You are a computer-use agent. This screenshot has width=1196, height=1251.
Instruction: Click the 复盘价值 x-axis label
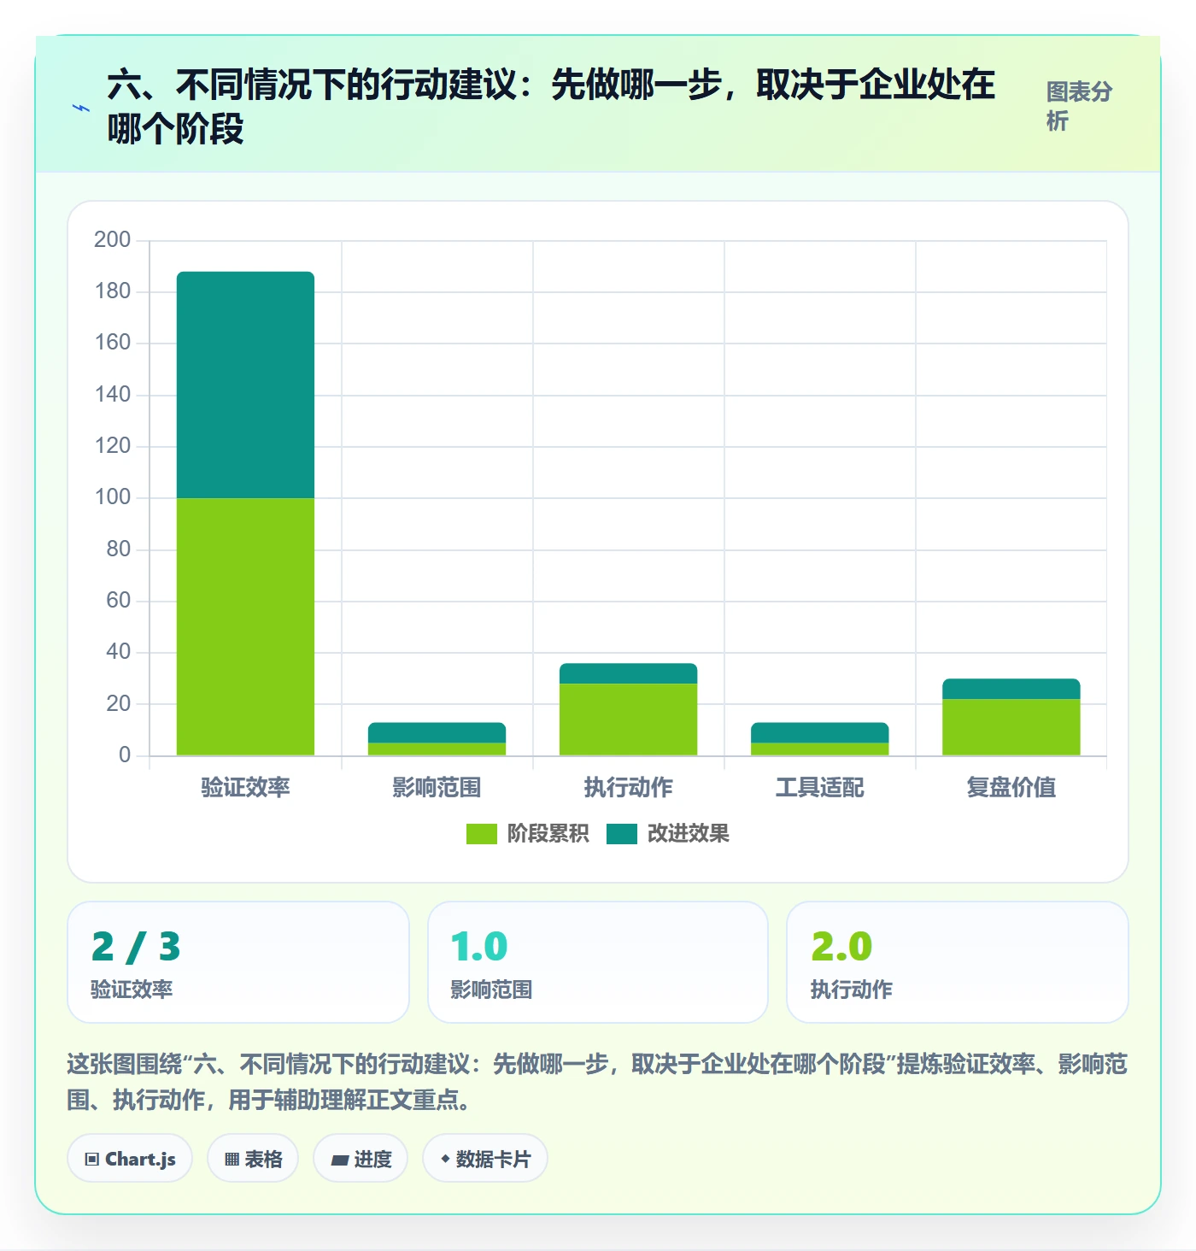(1011, 787)
